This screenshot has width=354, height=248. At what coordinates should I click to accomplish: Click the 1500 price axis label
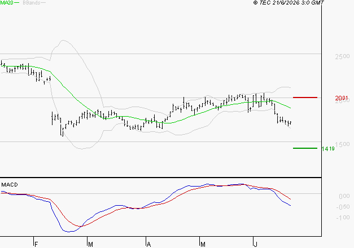[342, 144]
